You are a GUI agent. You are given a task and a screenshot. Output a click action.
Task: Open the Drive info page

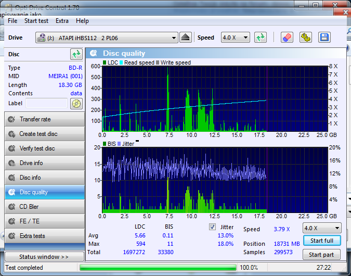(x=45, y=163)
